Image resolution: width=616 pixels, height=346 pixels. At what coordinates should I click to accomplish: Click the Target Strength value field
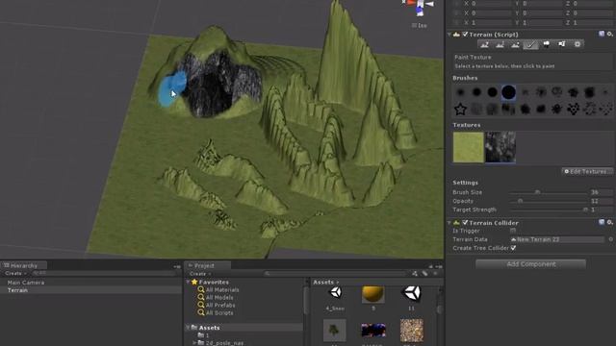tap(601, 210)
